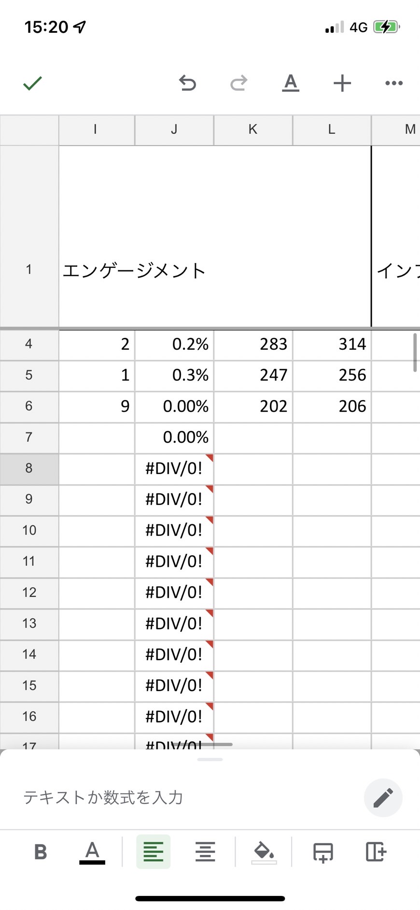Select the #DIV/0! cell in row 10
Image resolution: width=420 pixels, height=910 pixels.
pos(174,531)
